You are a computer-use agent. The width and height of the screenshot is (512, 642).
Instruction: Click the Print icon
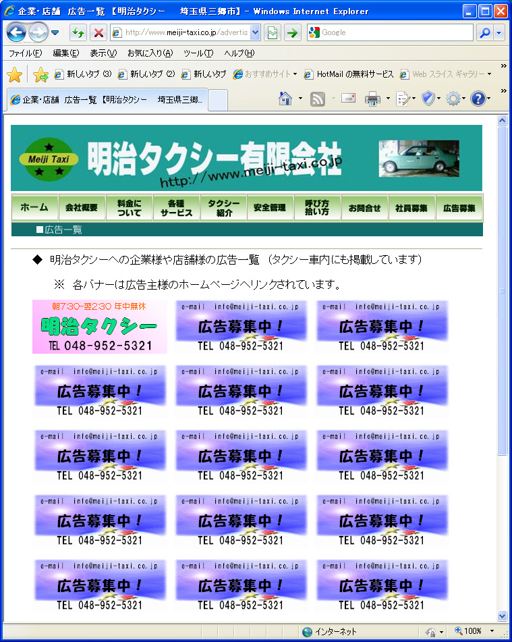(372, 99)
